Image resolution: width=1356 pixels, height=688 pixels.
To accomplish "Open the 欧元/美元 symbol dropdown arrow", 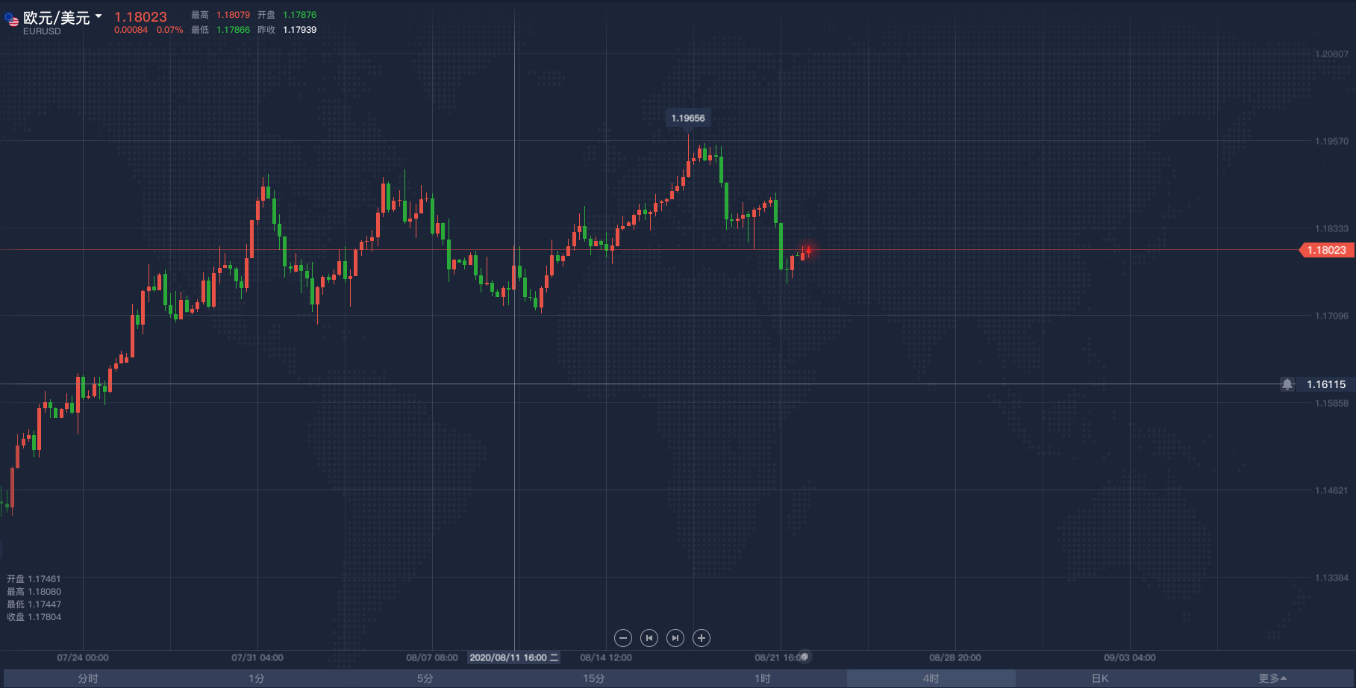I will [99, 16].
